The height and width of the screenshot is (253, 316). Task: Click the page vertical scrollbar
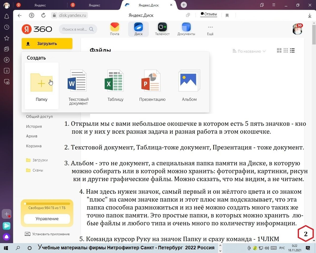(x=314, y=34)
